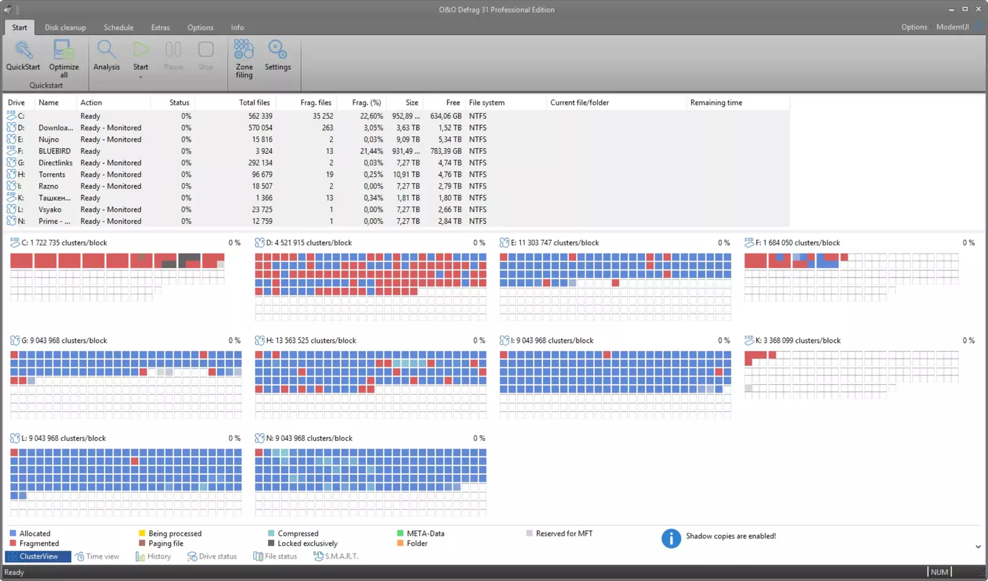Click the shadow copies info icon

point(671,538)
